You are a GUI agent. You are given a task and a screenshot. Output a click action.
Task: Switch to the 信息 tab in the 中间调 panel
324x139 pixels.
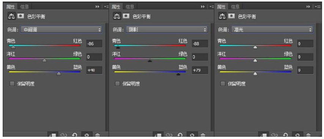tap(25, 7)
